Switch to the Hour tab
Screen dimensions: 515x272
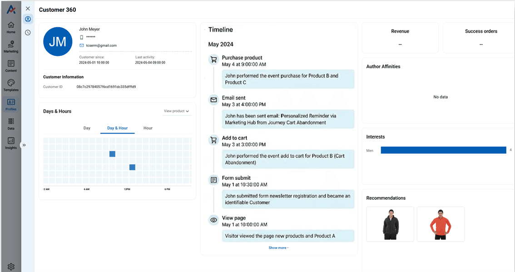tap(148, 128)
